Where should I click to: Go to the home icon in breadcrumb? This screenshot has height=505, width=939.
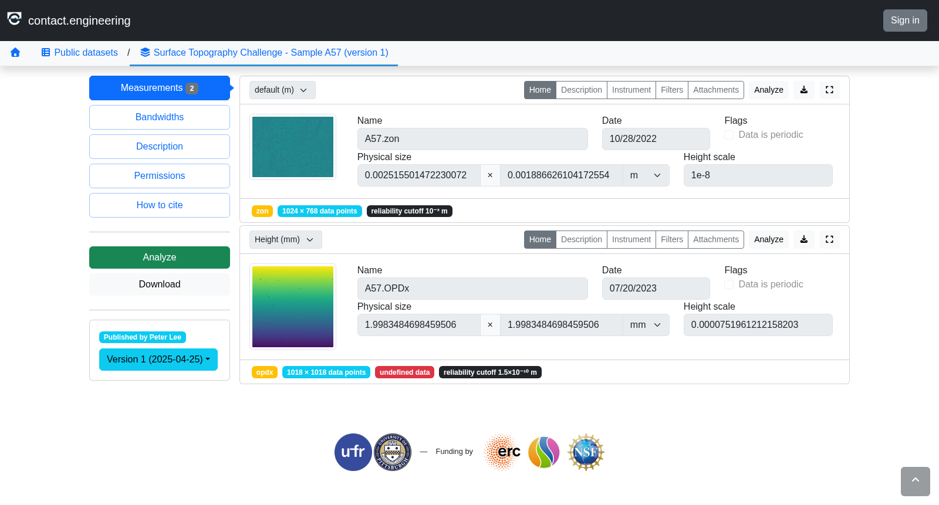[x=15, y=53]
